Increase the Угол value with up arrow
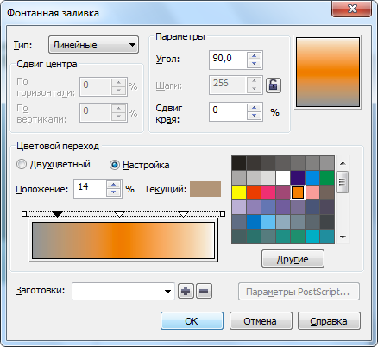Screen dimensions: 378x347 tap(254, 56)
